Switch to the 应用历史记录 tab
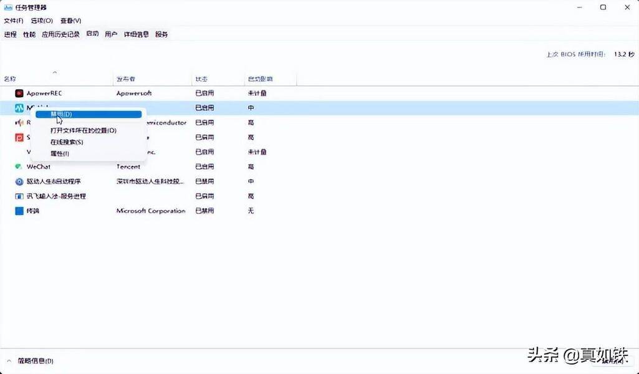639x374 pixels. click(60, 34)
